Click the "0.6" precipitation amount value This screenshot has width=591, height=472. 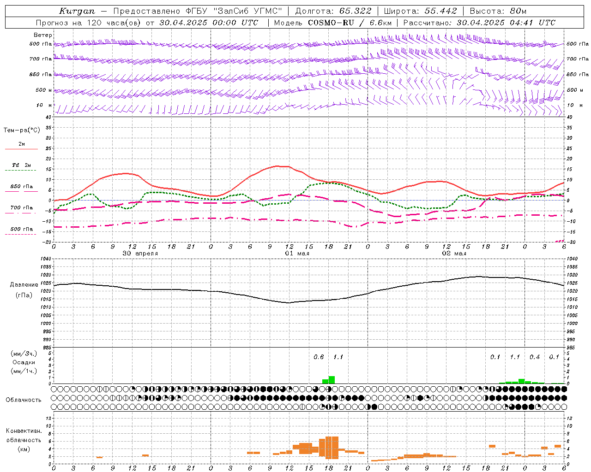tap(319, 357)
